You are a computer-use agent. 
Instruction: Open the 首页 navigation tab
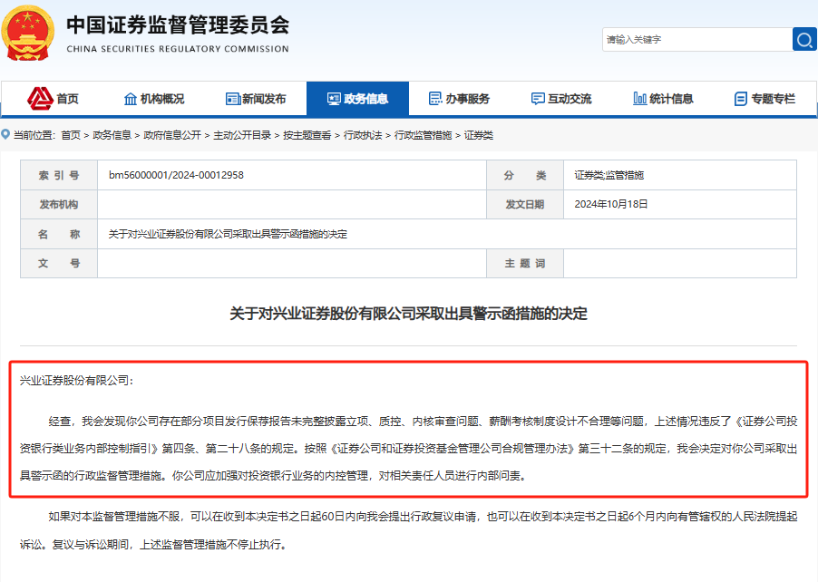53,99
